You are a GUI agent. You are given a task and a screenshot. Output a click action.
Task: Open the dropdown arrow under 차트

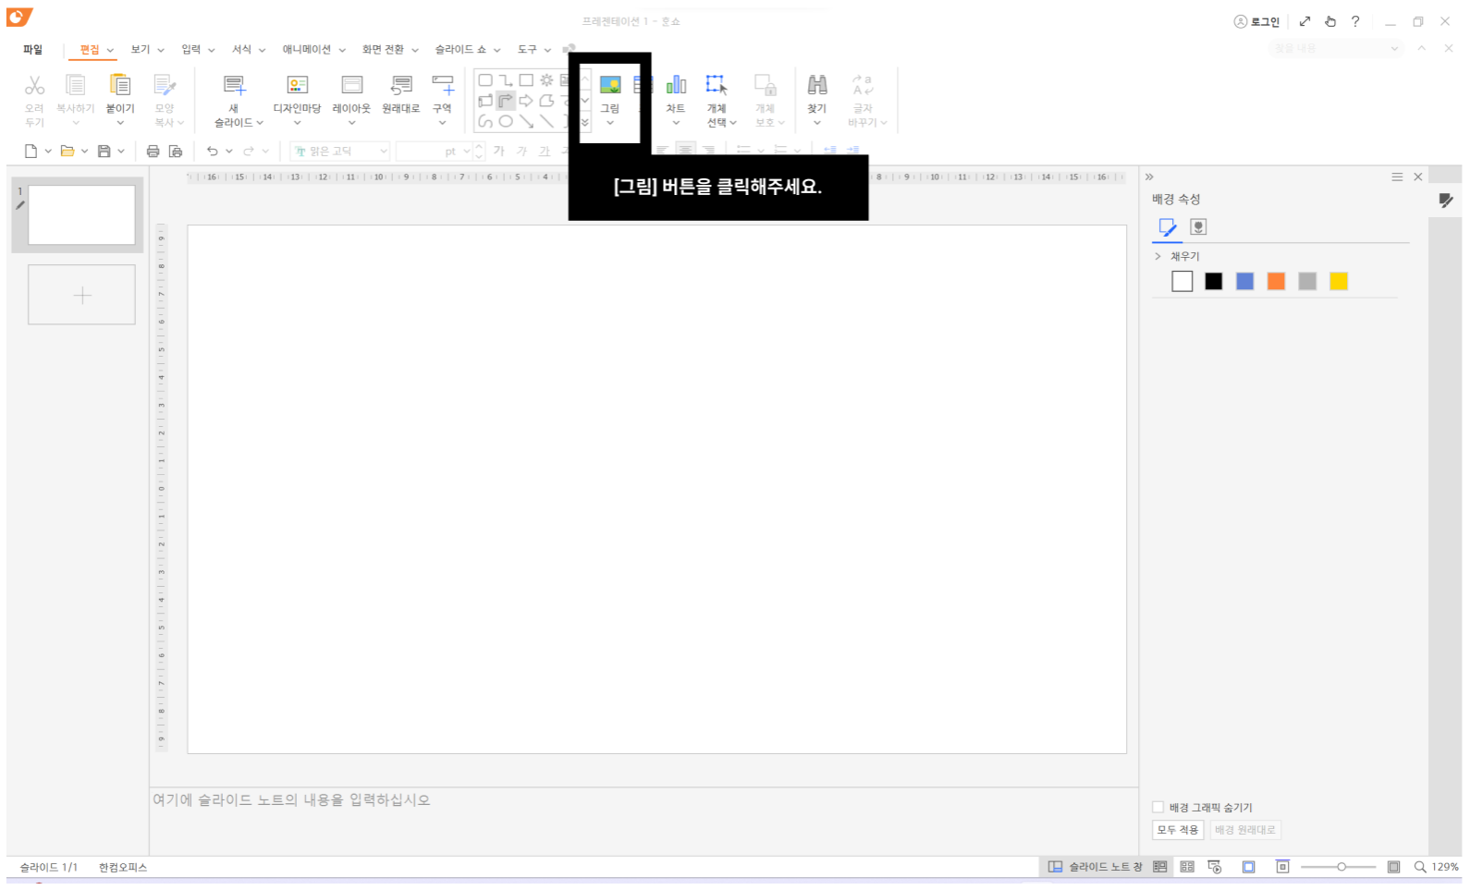coord(676,123)
